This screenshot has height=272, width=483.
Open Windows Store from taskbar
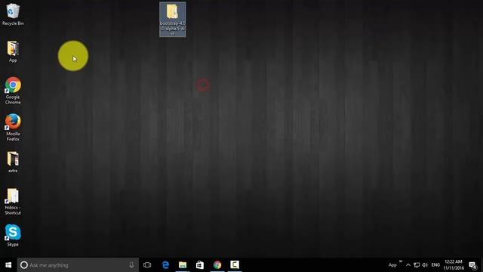click(200, 265)
